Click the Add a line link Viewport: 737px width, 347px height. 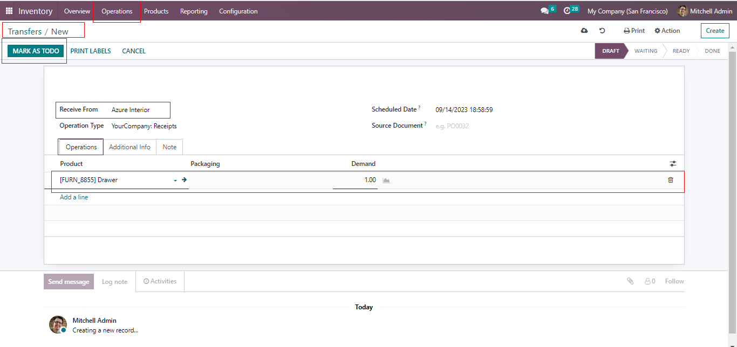click(74, 197)
